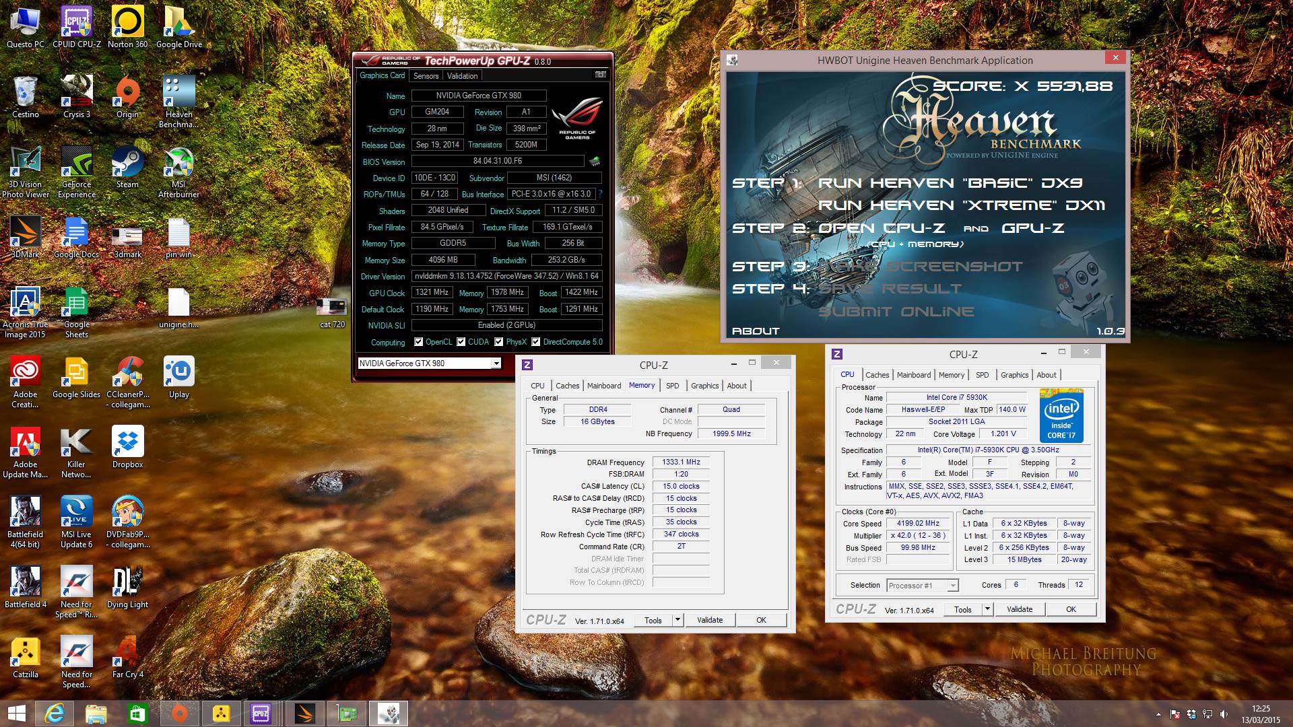Launch Origin from the desktop
Image resolution: width=1293 pixels, height=727 pixels.
tap(127, 97)
